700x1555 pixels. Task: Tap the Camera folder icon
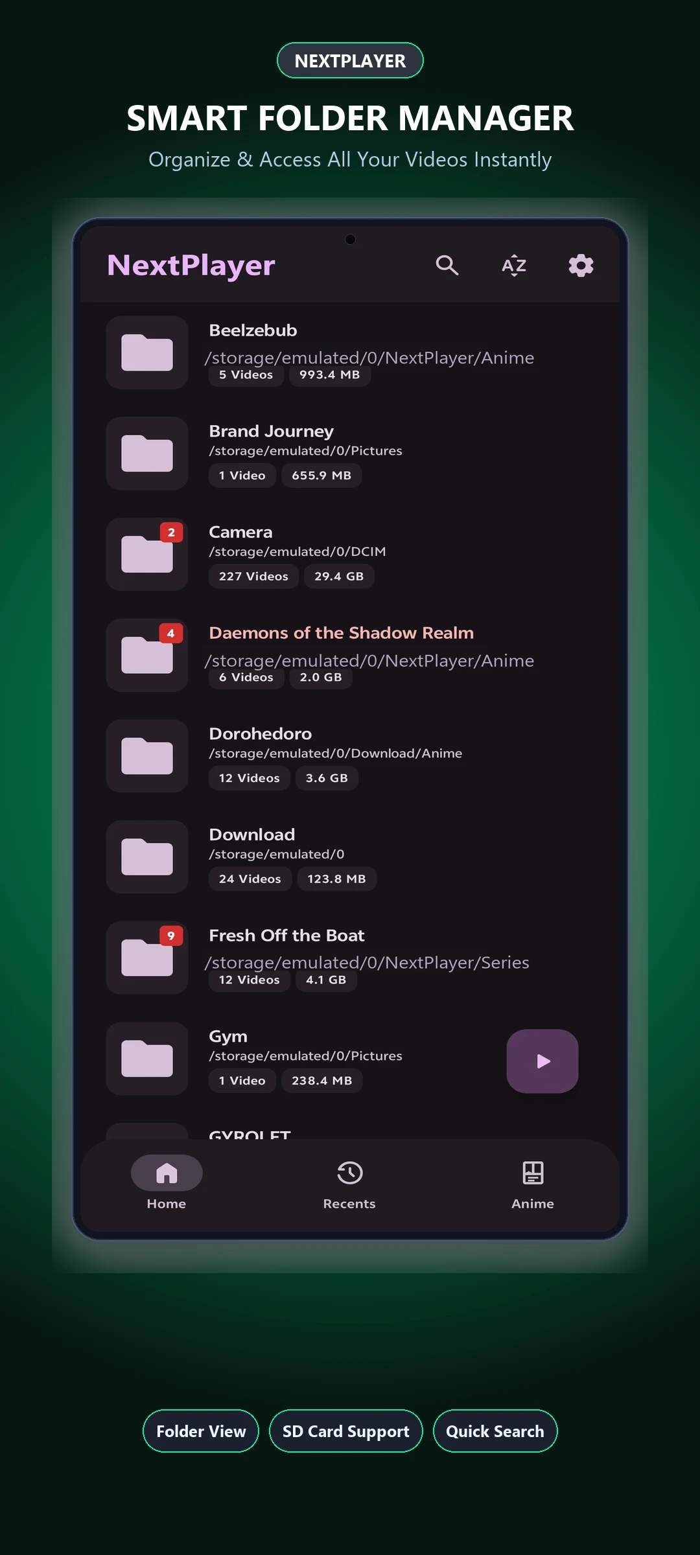147,555
